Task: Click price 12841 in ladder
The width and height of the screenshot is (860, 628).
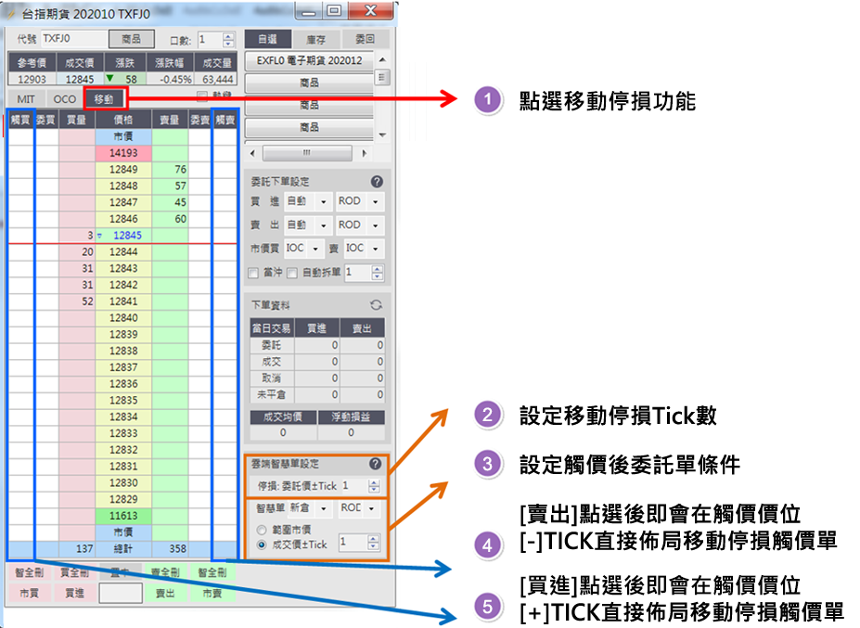Action: pyautogui.click(x=123, y=301)
